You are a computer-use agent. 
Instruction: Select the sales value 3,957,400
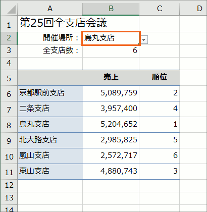tap(111, 109)
